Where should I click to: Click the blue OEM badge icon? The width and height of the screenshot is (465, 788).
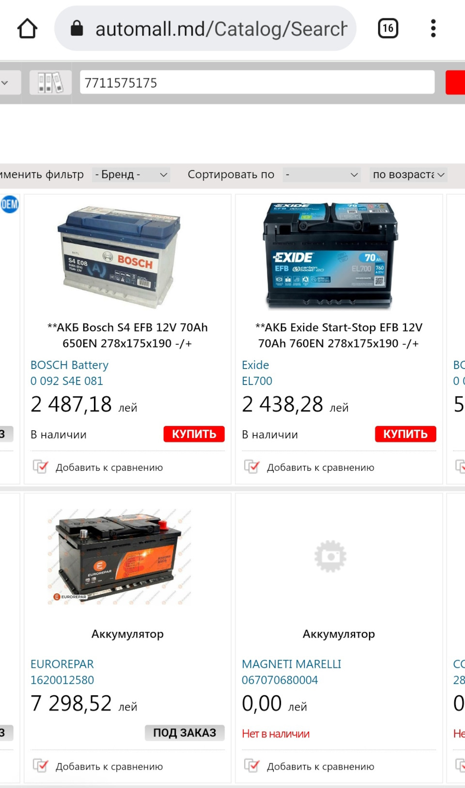click(9, 204)
